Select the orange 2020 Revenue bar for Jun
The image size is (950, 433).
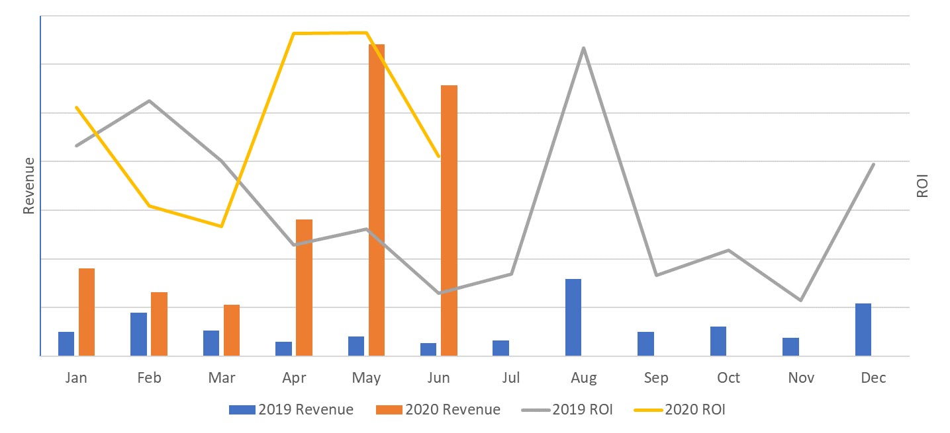pos(449,220)
